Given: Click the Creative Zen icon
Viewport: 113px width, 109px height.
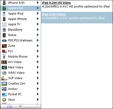Looking at the screenshot, I should tap(4, 84).
